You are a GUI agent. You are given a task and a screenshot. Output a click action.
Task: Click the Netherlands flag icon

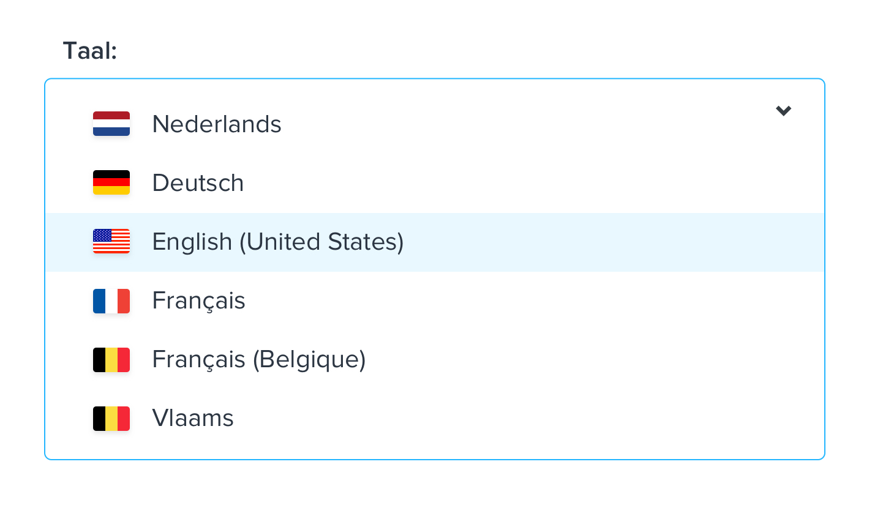[111, 124]
